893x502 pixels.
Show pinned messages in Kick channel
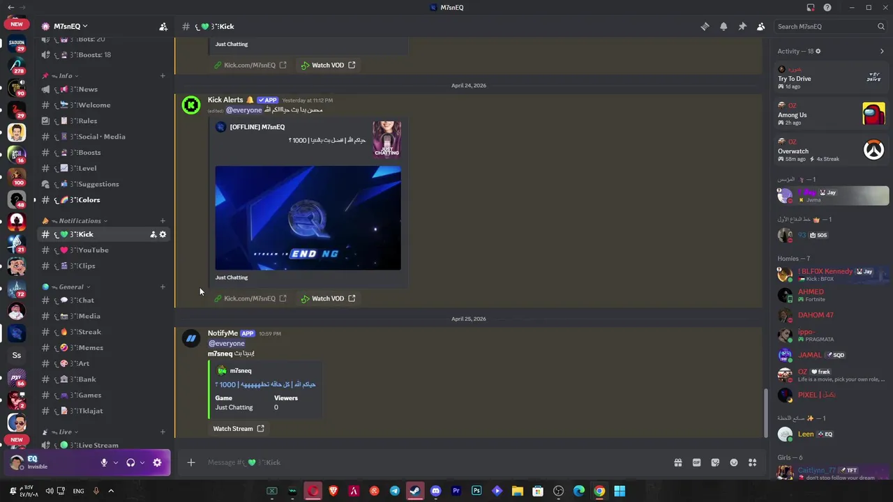(742, 26)
